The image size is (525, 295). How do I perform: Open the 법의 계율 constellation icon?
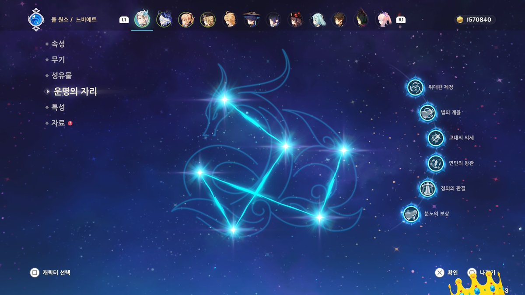427,112
